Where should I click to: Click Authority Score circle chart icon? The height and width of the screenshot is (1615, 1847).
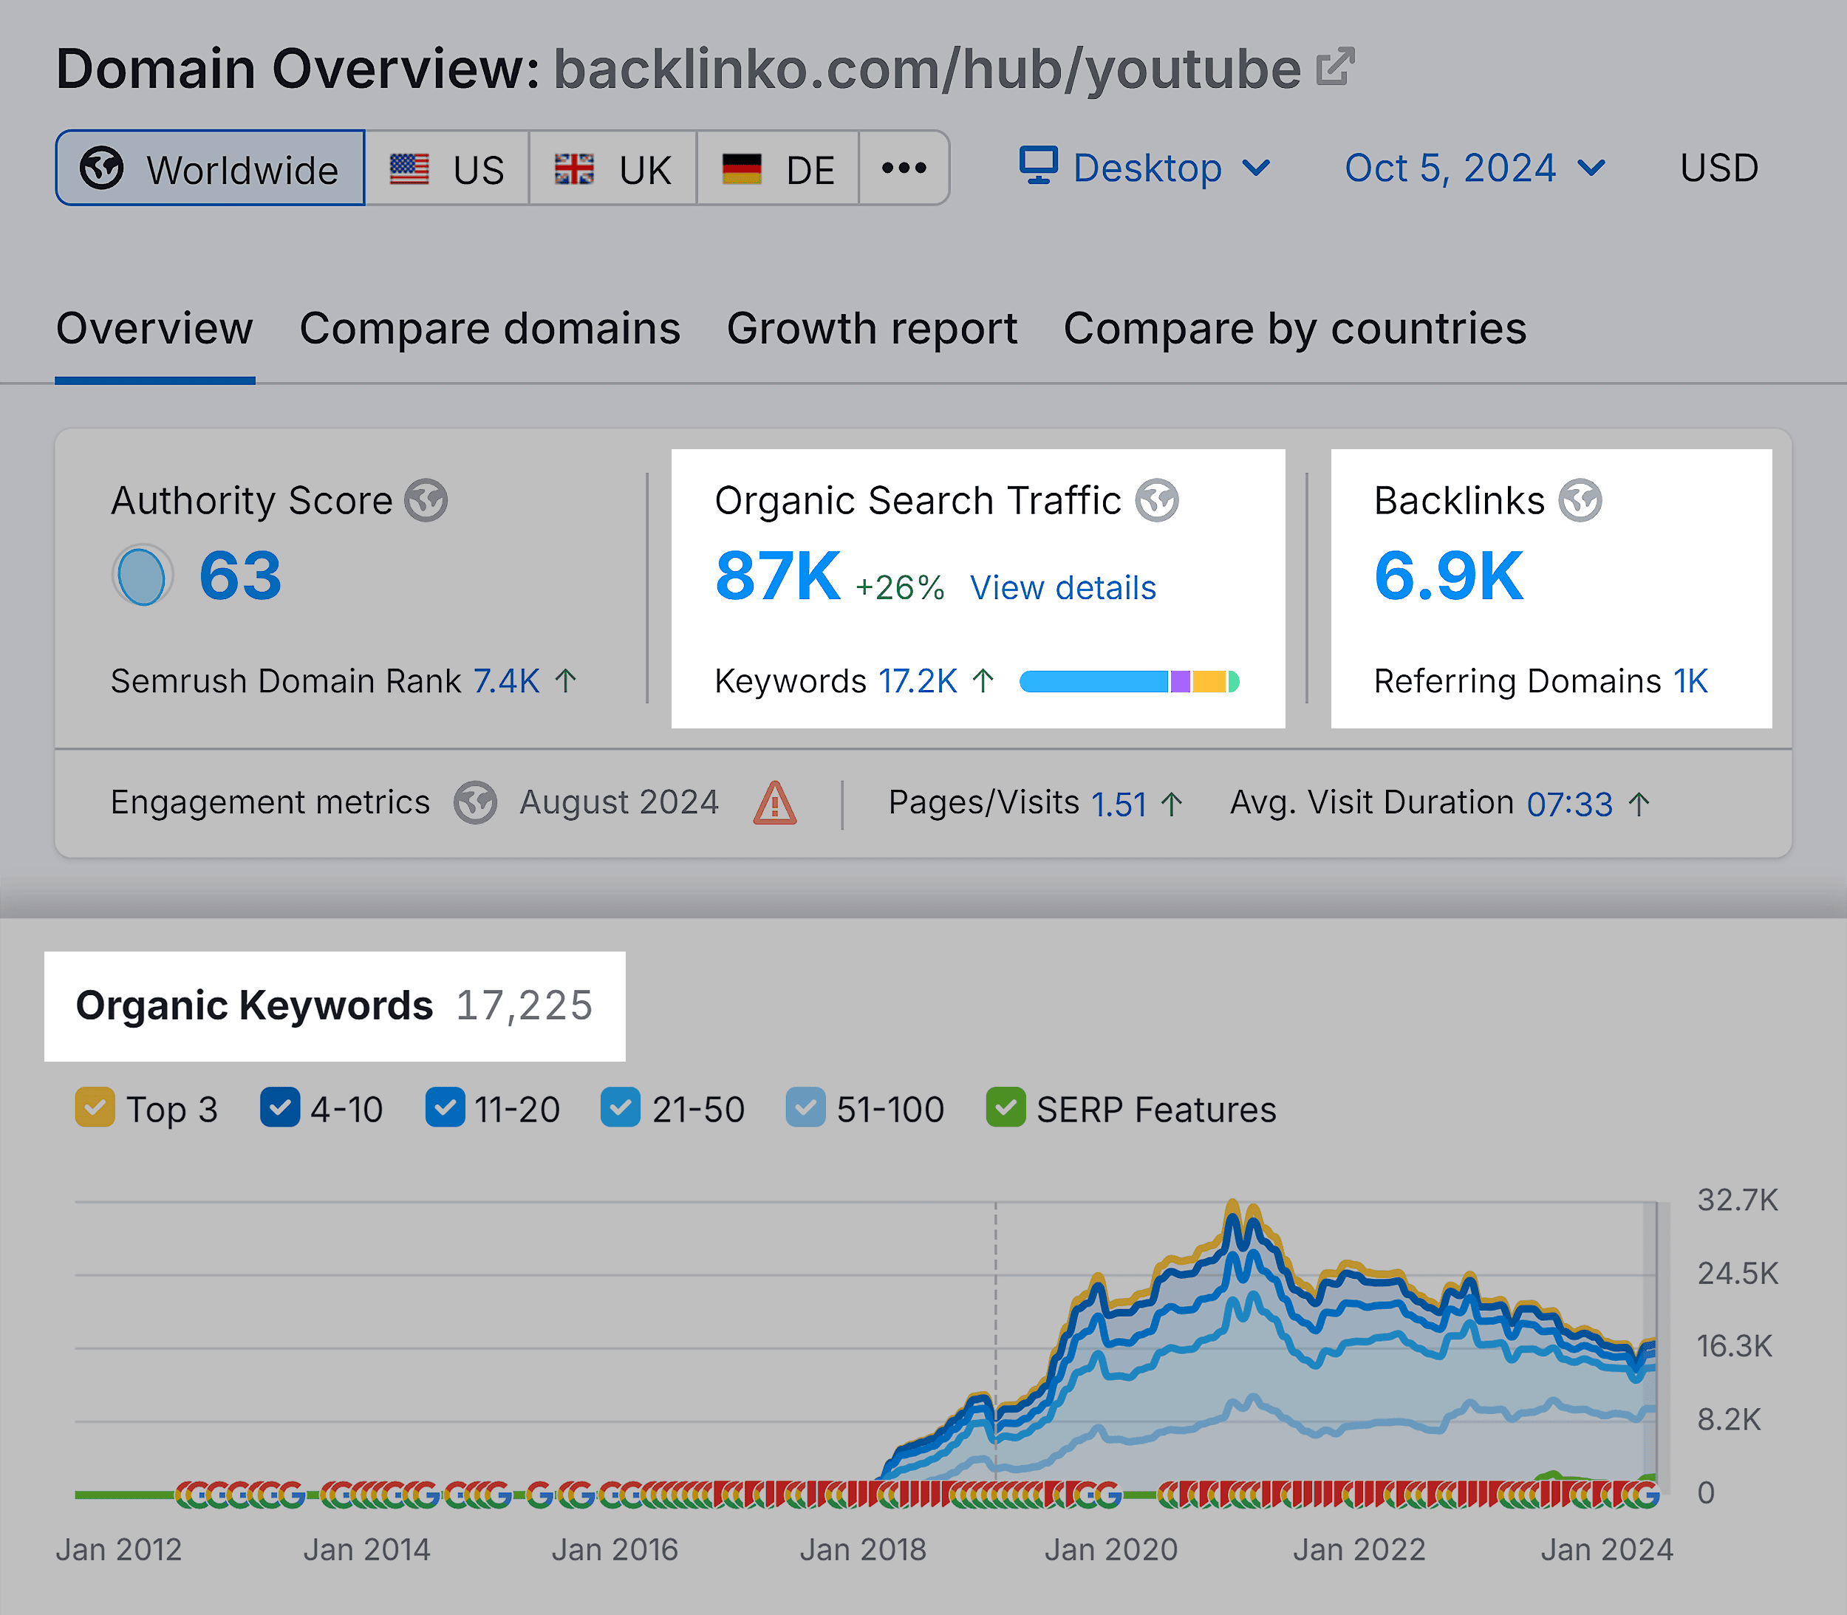click(143, 575)
